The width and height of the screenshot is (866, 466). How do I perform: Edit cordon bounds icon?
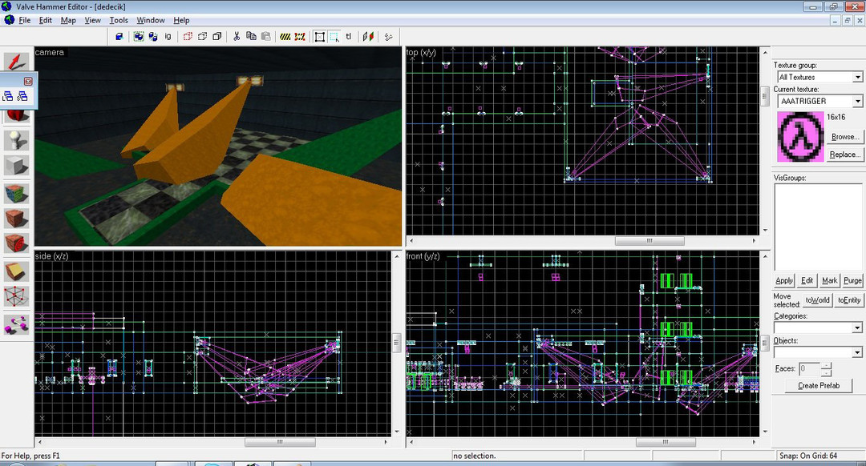pyautogui.click(x=300, y=36)
